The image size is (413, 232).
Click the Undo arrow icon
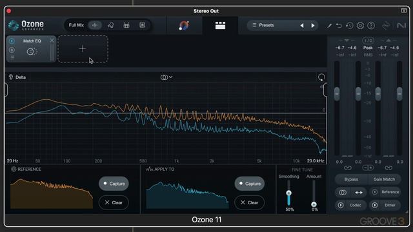click(339, 26)
